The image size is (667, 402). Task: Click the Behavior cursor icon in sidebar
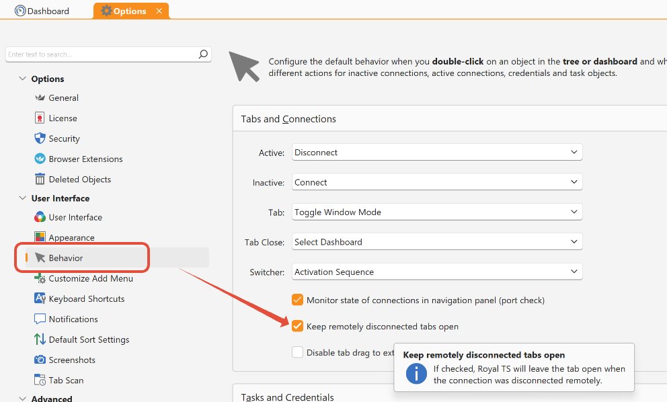coord(40,257)
